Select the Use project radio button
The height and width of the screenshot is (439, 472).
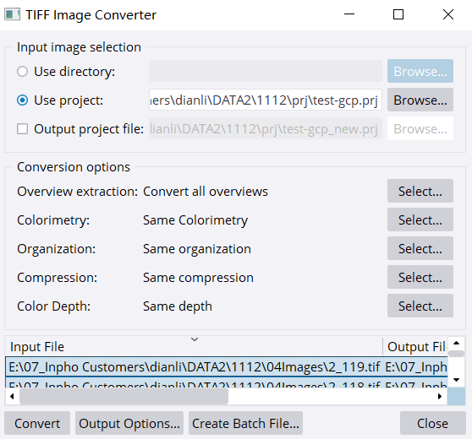click(x=22, y=100)
